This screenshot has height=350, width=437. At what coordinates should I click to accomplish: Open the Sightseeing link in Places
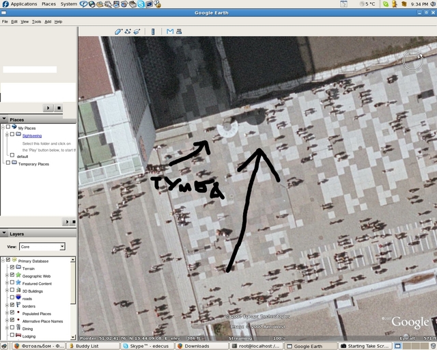pyautogui.click(x=32, y=136)
